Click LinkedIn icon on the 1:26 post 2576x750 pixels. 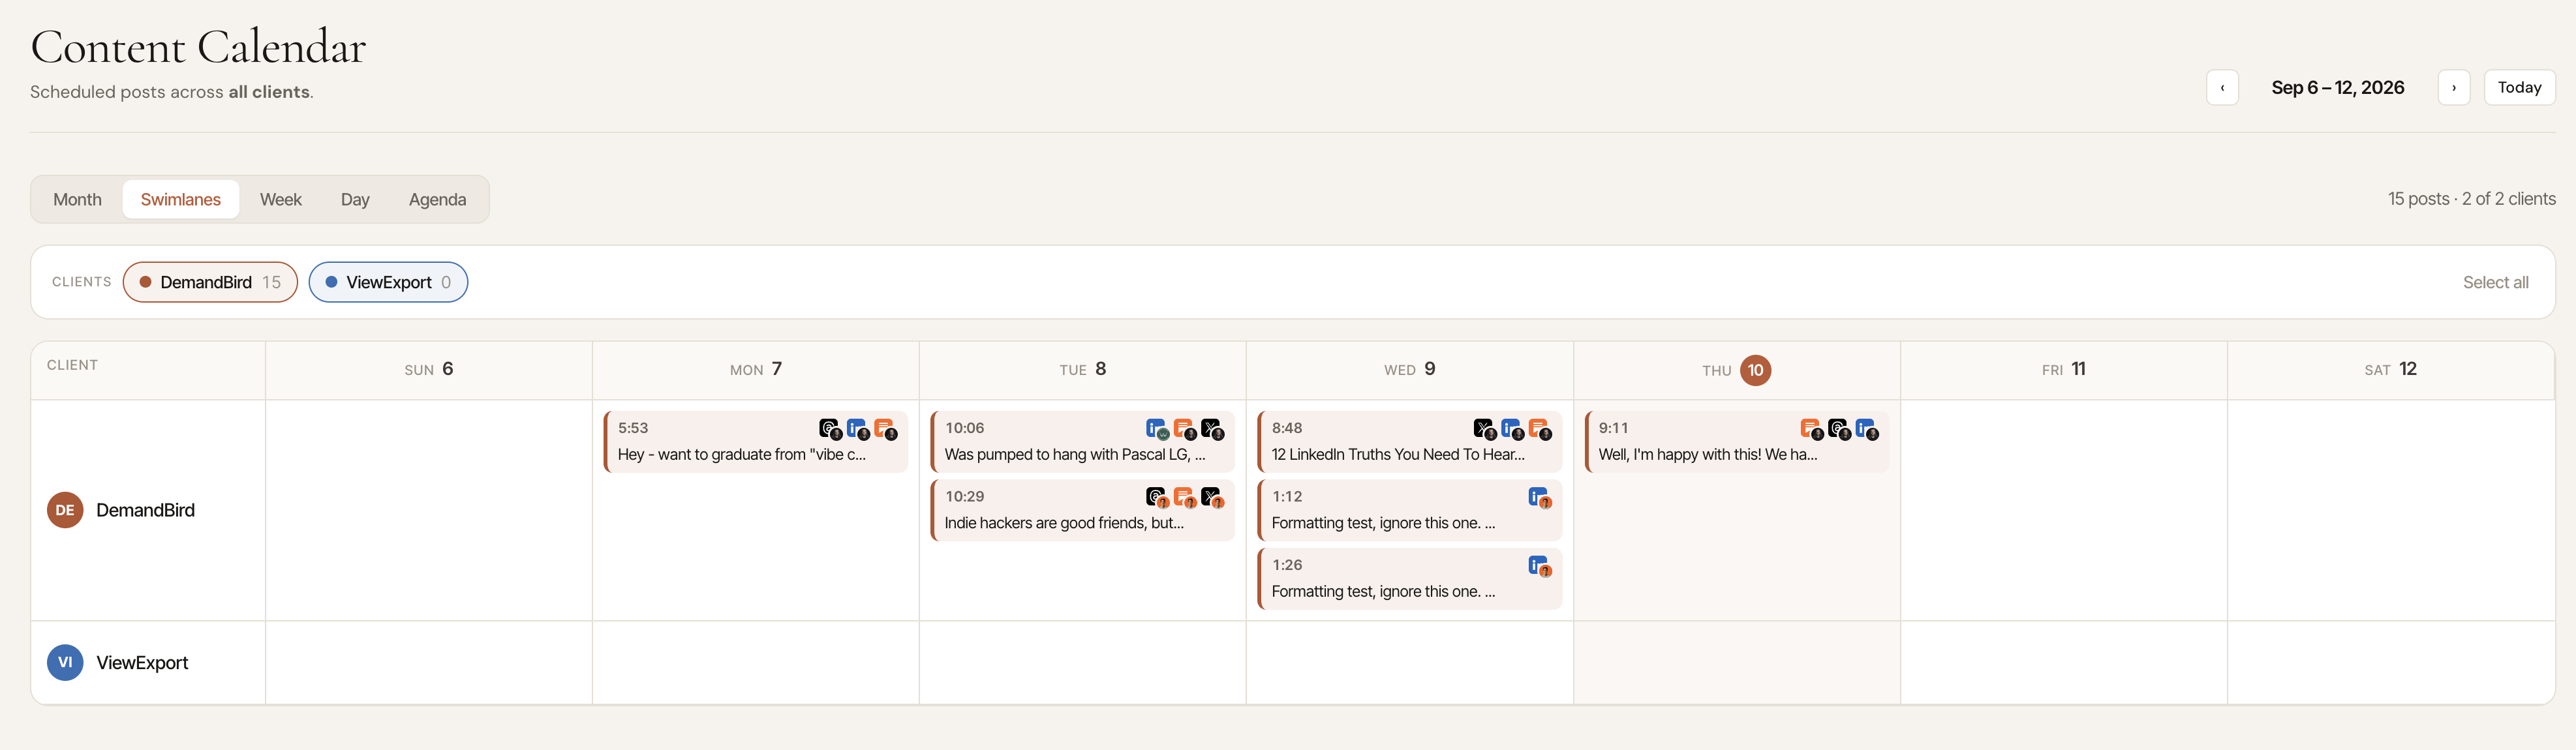(1538, 566)
